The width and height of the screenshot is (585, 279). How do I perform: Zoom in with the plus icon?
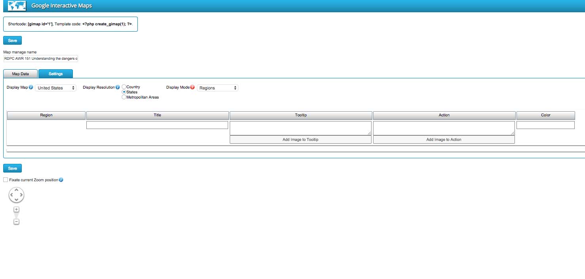[16, 209]
